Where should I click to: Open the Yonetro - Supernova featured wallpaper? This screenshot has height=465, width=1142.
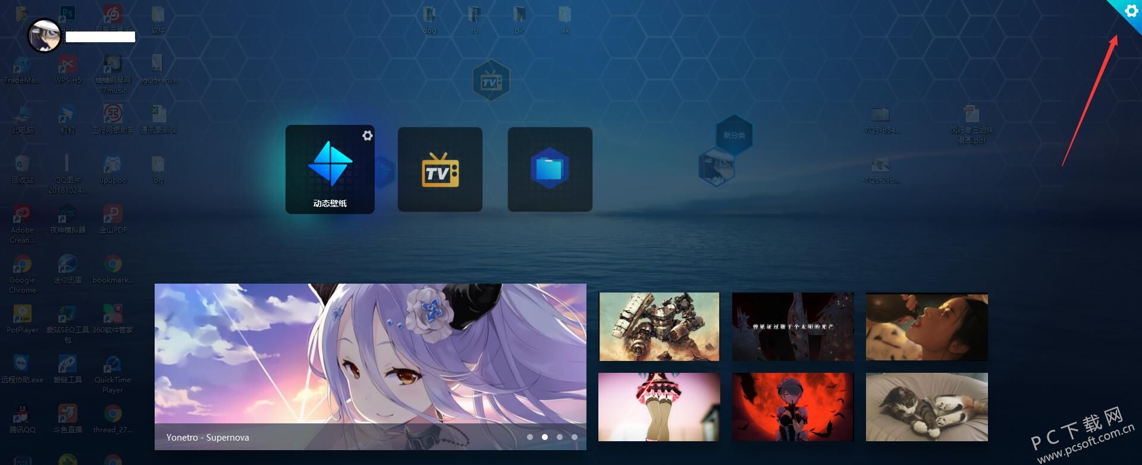371,366
